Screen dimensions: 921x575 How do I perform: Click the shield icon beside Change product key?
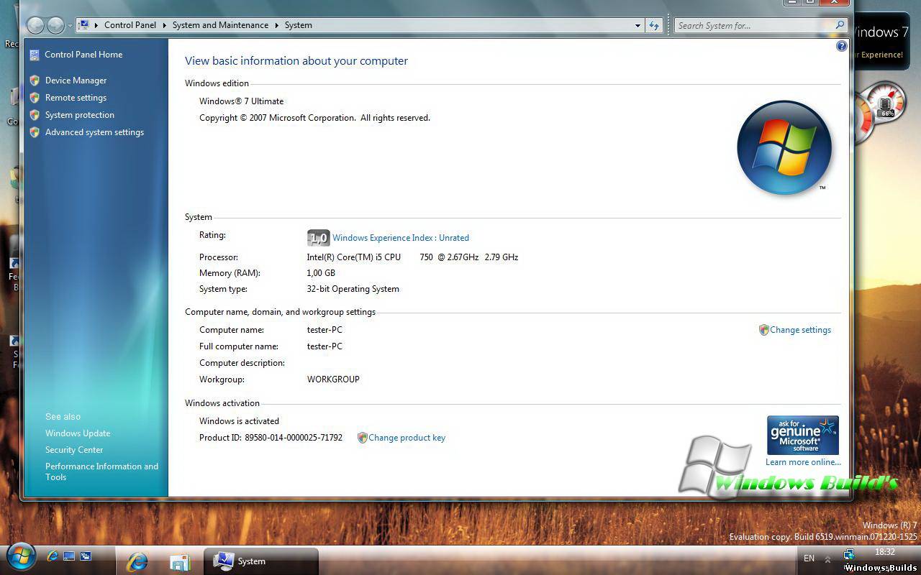click(363, 438)
